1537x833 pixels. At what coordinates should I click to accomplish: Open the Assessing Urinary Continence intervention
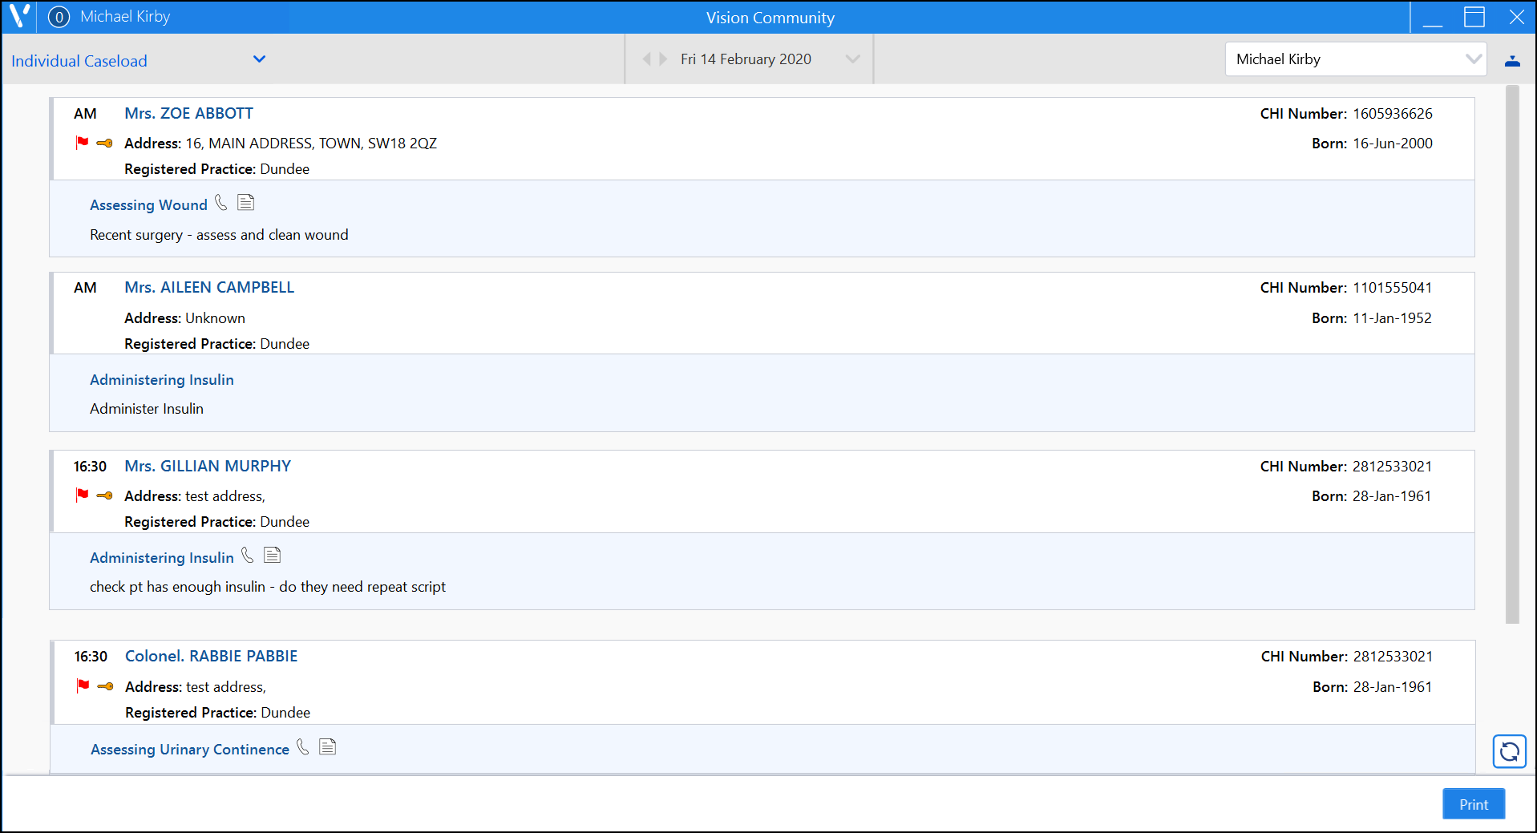click(190, 750)
